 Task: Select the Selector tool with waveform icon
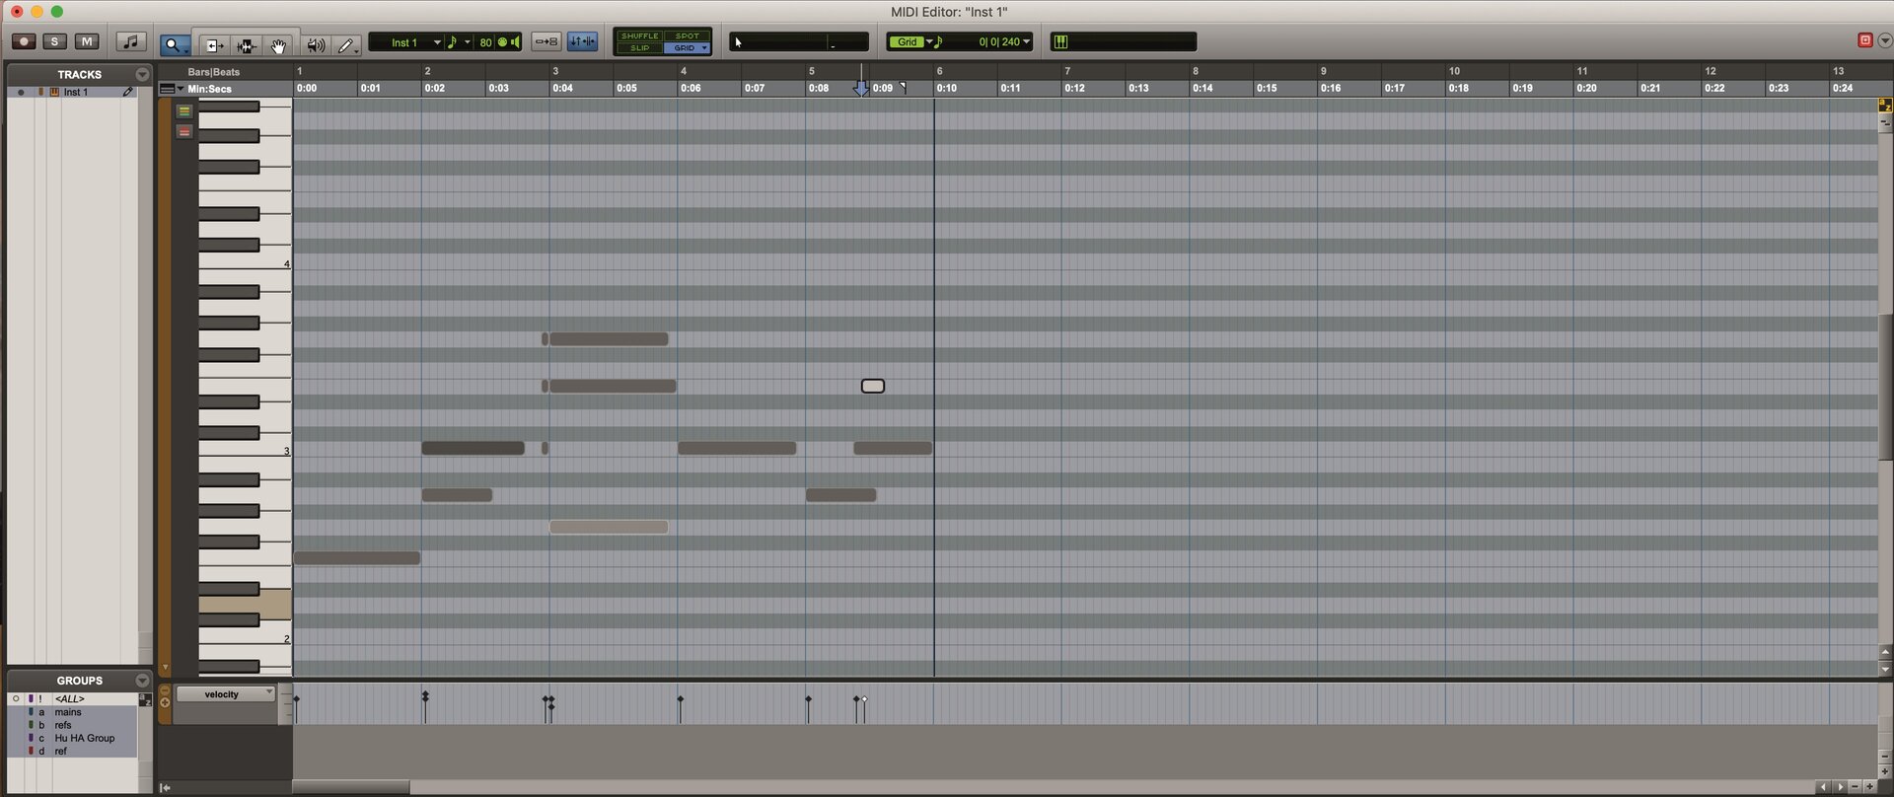pos(246,44)
